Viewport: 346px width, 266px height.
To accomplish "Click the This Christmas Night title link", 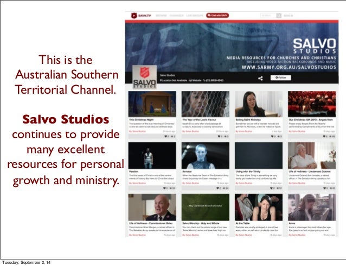I will tap(141, 120).
